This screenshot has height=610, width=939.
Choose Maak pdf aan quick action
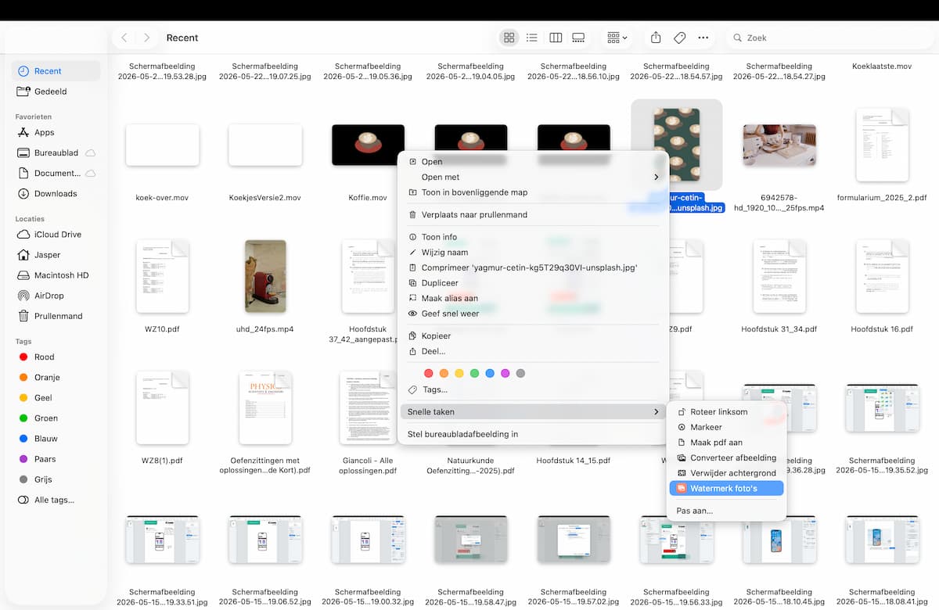[x=727, y=443]
